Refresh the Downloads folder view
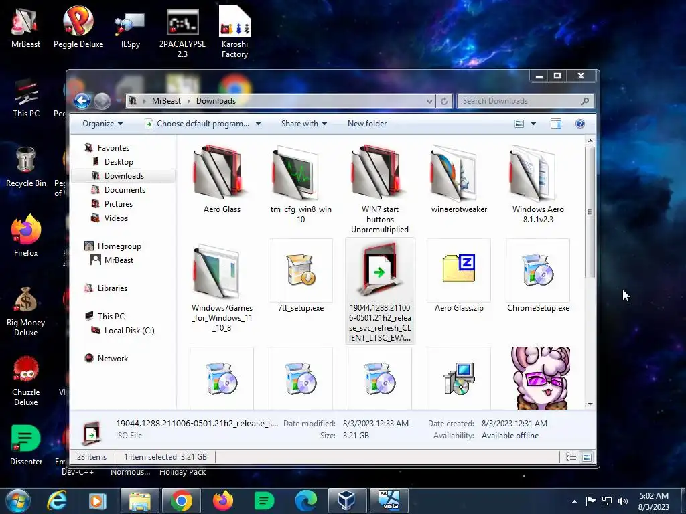Viewport: 686px width, 514px height. (x=444, y=101)
